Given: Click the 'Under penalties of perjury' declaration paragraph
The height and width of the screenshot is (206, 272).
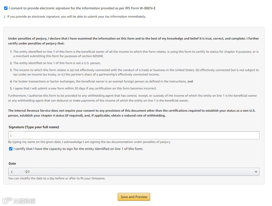Looking at the screenshot, I should [133, 41].
